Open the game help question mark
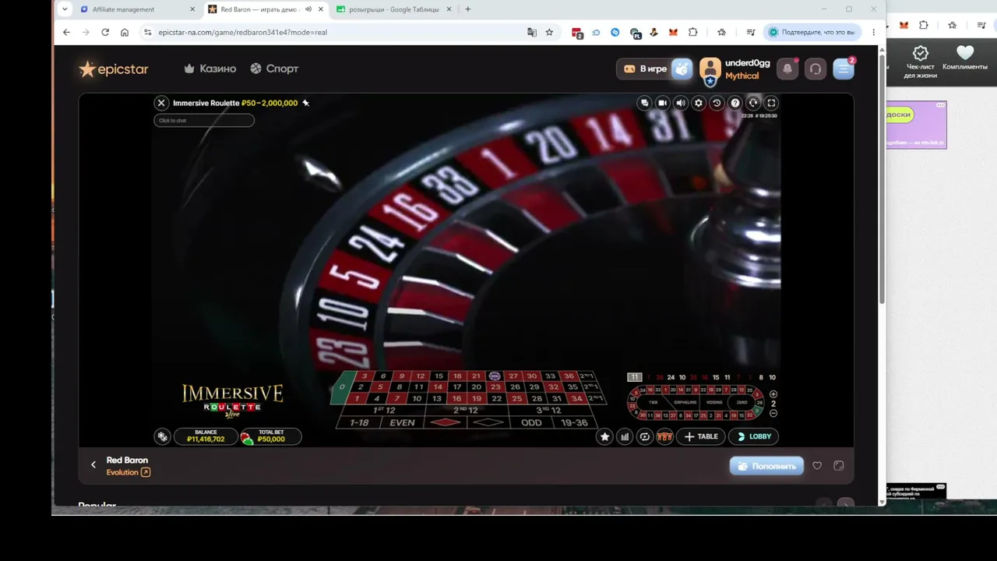This screenshot has width=997, height=561. (x=735, y=103)
